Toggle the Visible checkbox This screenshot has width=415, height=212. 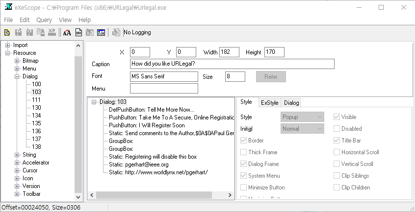coord(337,117)
